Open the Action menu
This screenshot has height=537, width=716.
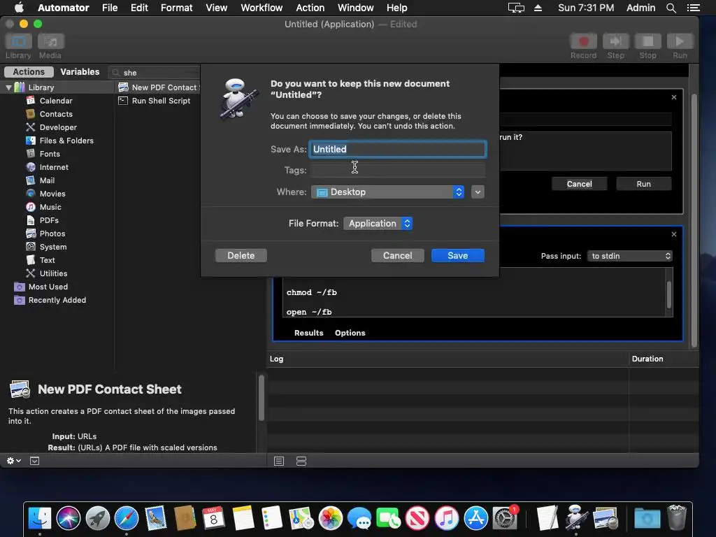(x=310, y=8)
